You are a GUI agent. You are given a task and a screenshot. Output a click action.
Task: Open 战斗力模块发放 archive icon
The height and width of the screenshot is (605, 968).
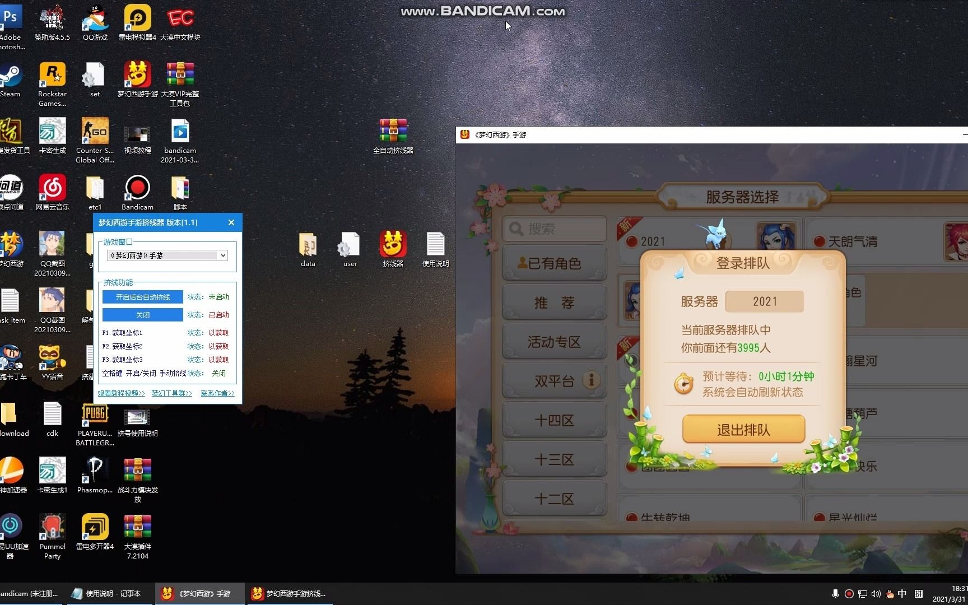[137, 480]
